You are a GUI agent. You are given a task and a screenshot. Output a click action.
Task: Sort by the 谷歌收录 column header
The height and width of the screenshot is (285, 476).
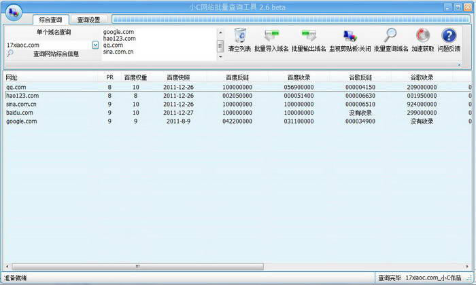click(x=422, y=77)
